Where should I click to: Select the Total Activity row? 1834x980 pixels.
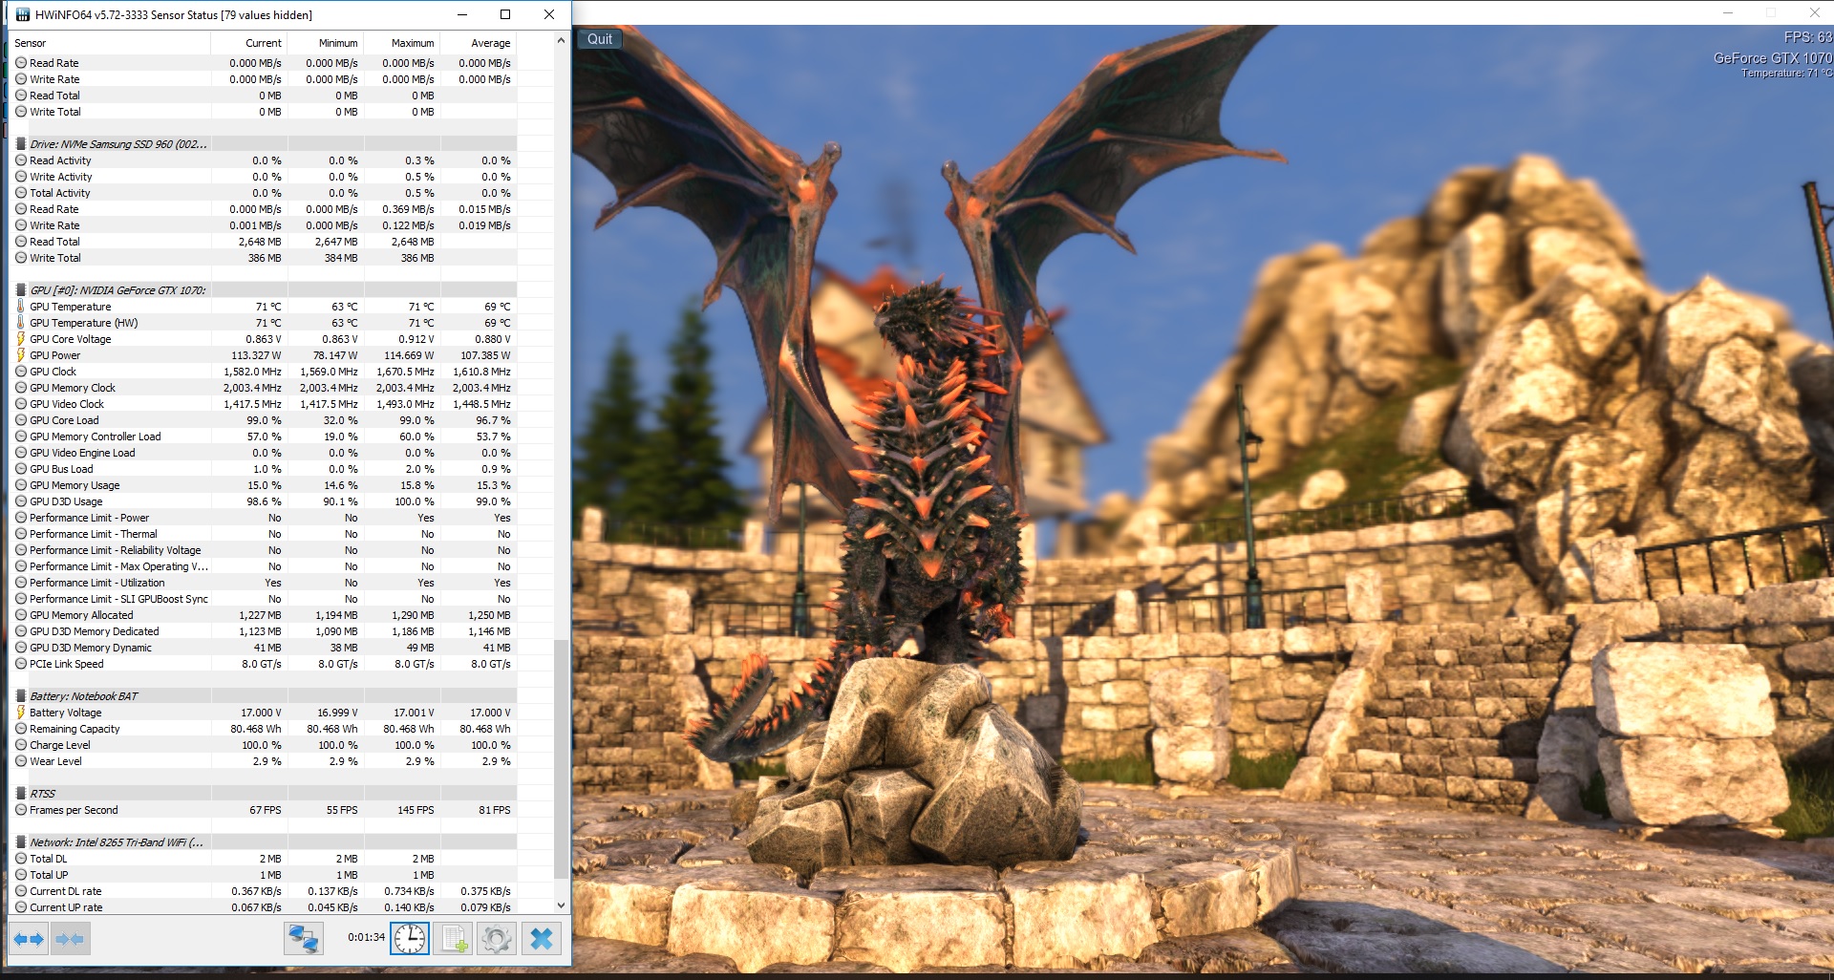pyautogui.click(x=264, y=193)
